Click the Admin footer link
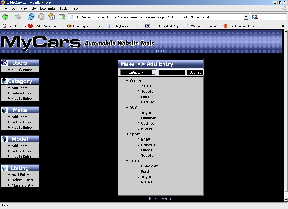Image resolution: width=288 pixels, height=209 pixels. pos(167,199)
